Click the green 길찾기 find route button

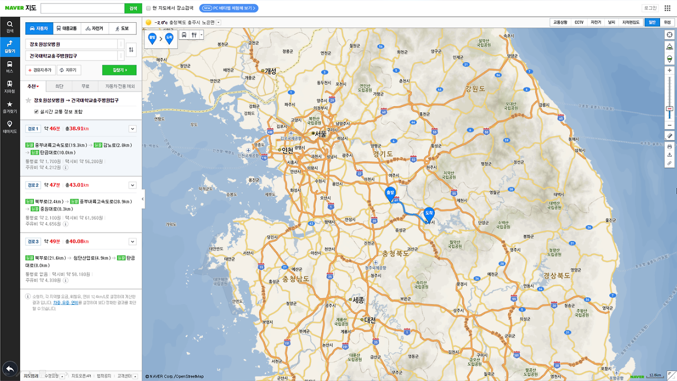tap(119, 70)
